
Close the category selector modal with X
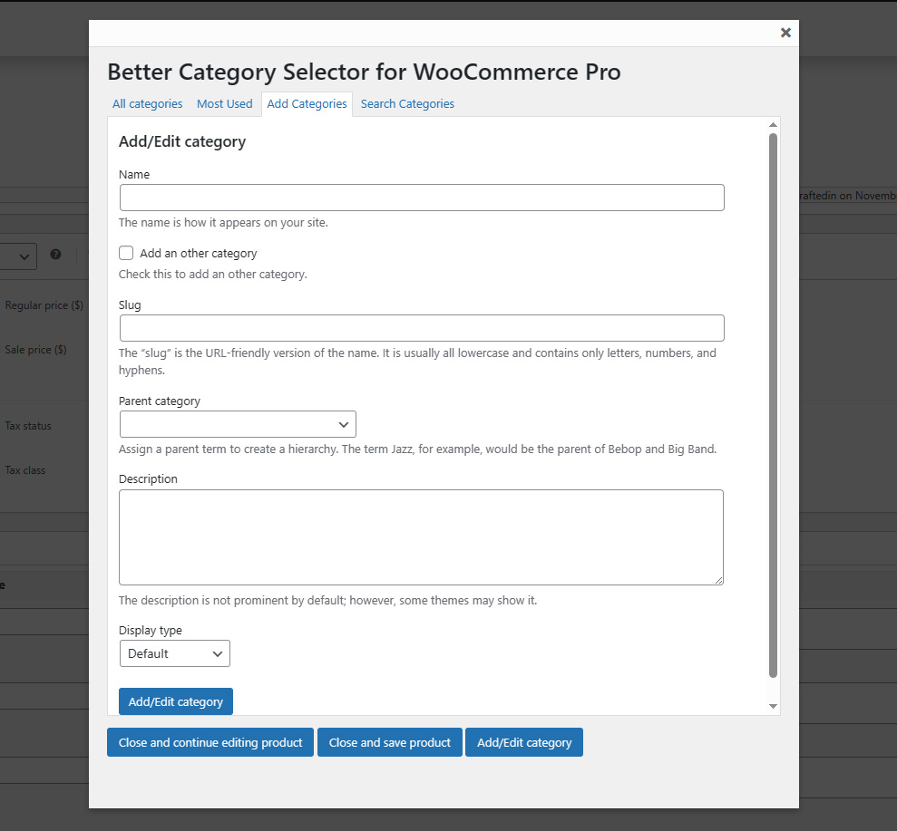pos(785,33)
